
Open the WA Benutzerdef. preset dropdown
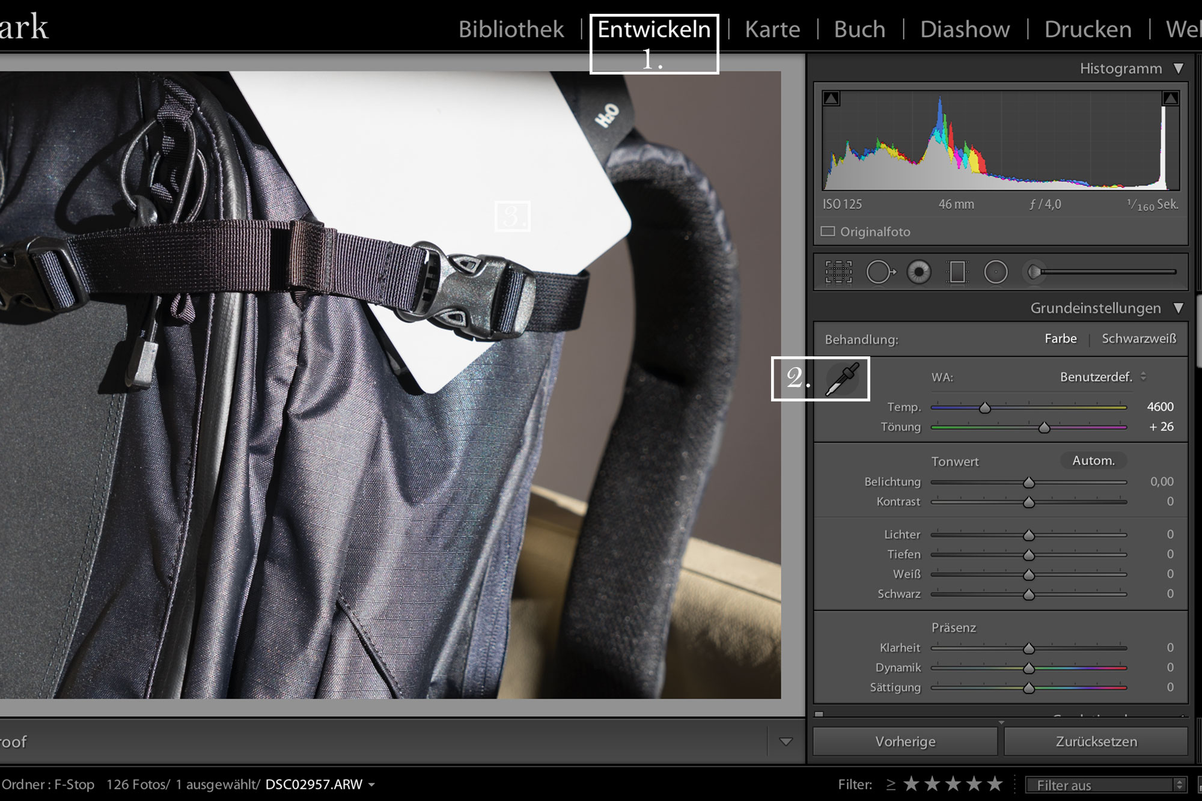[1102, 377]
